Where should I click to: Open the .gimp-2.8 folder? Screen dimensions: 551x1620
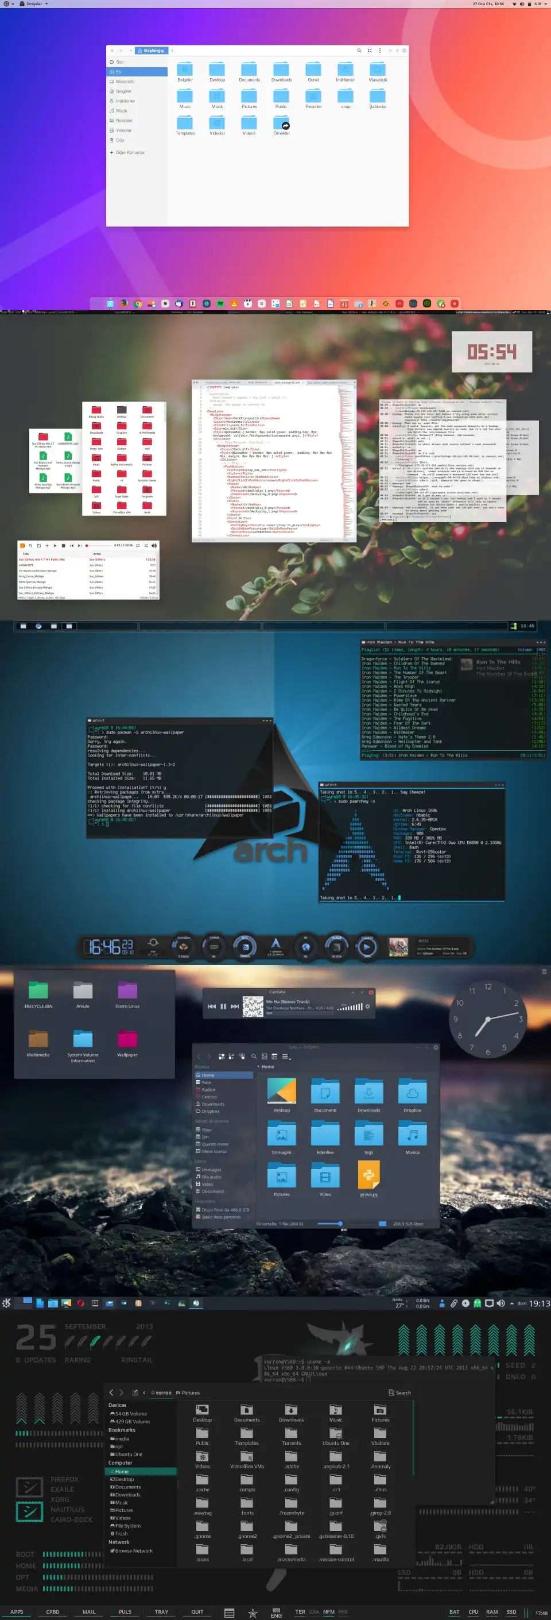pos(380,1505)
